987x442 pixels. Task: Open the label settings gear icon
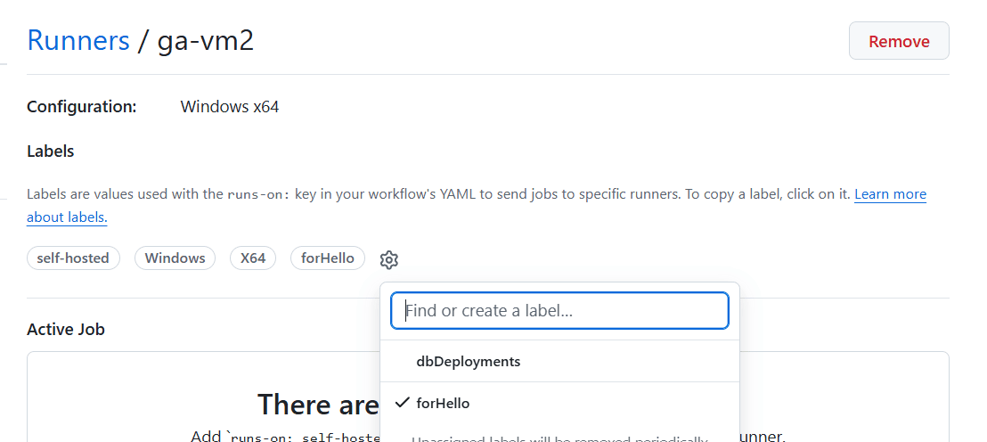(389, 259)
